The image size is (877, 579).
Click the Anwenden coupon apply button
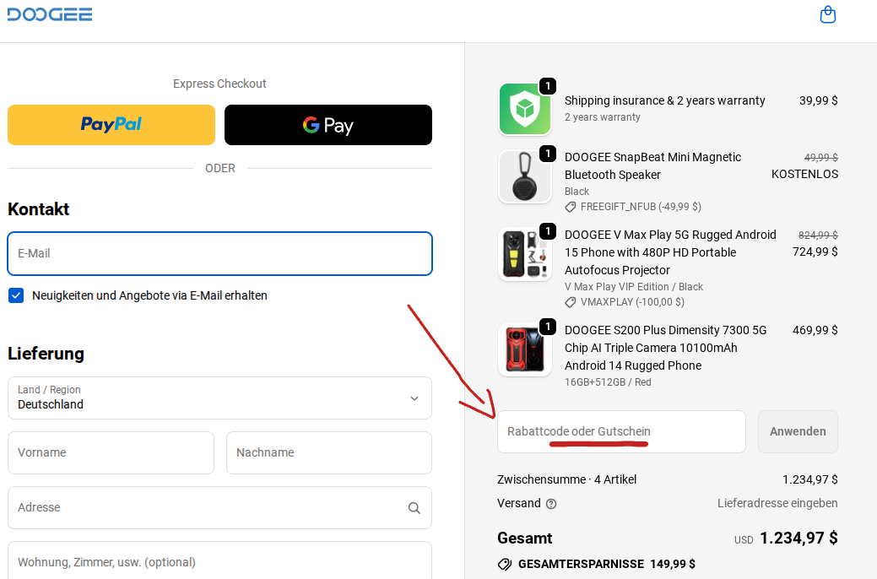[x=797, y=431]
